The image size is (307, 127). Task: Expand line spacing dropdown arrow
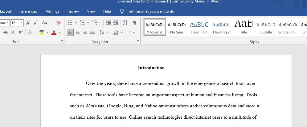107,33
